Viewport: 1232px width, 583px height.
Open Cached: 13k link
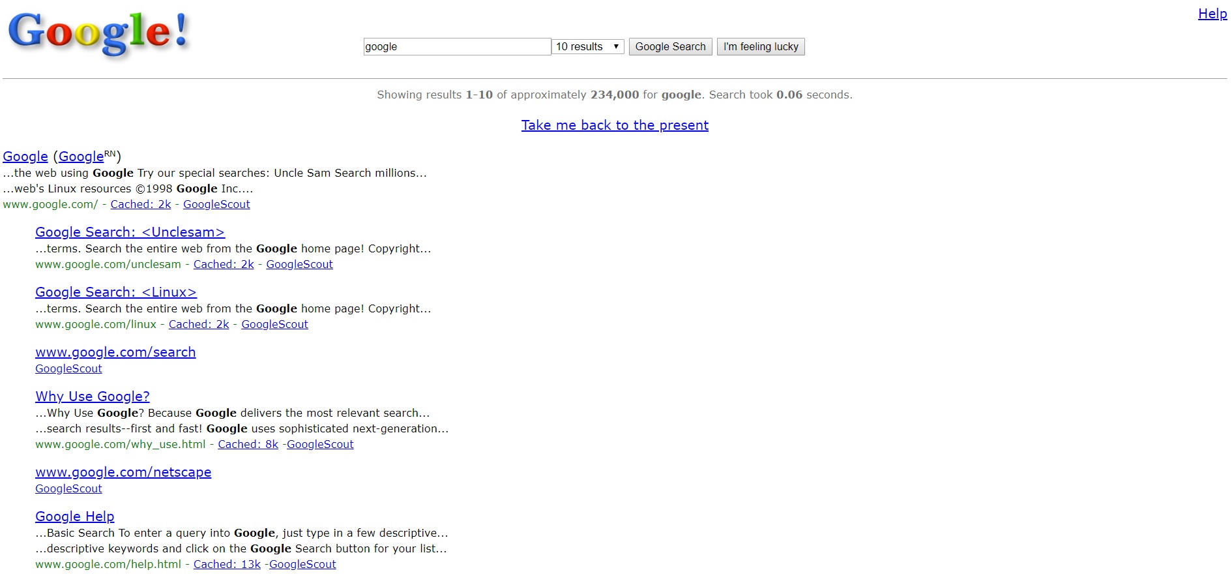point(227,564)
